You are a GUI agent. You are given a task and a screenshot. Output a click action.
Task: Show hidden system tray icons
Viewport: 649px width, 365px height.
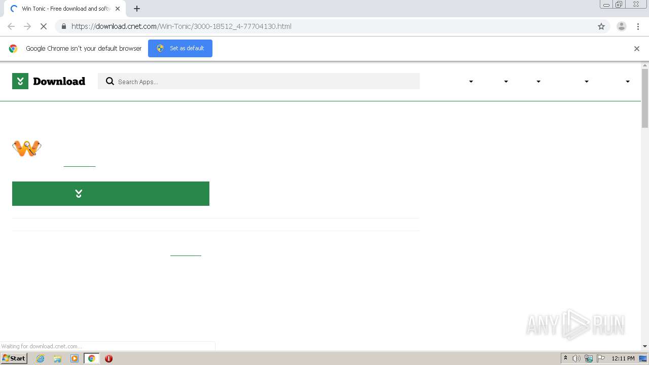coord(565,358)
